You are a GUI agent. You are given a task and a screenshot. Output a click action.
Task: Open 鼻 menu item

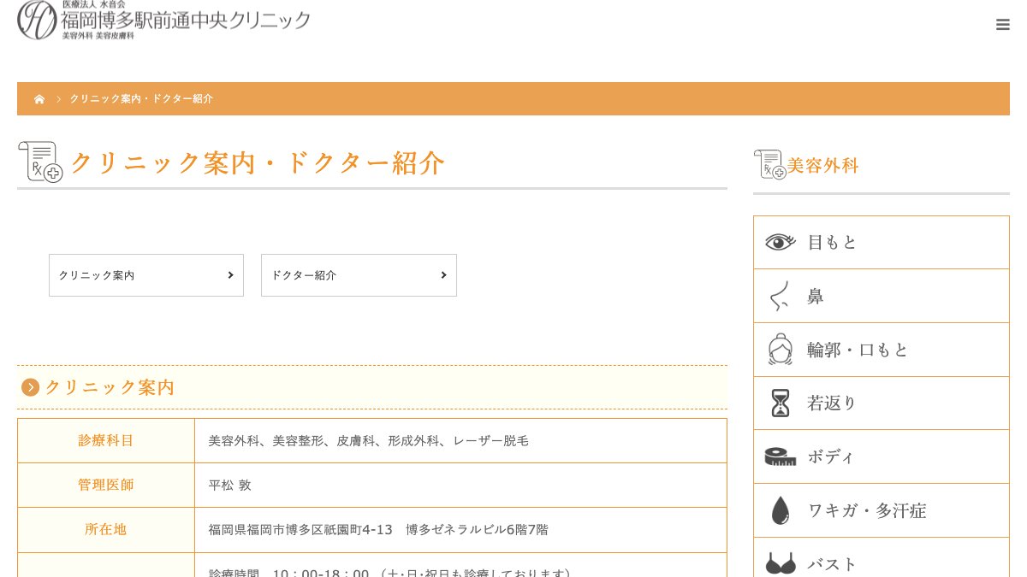pos(882,296)
